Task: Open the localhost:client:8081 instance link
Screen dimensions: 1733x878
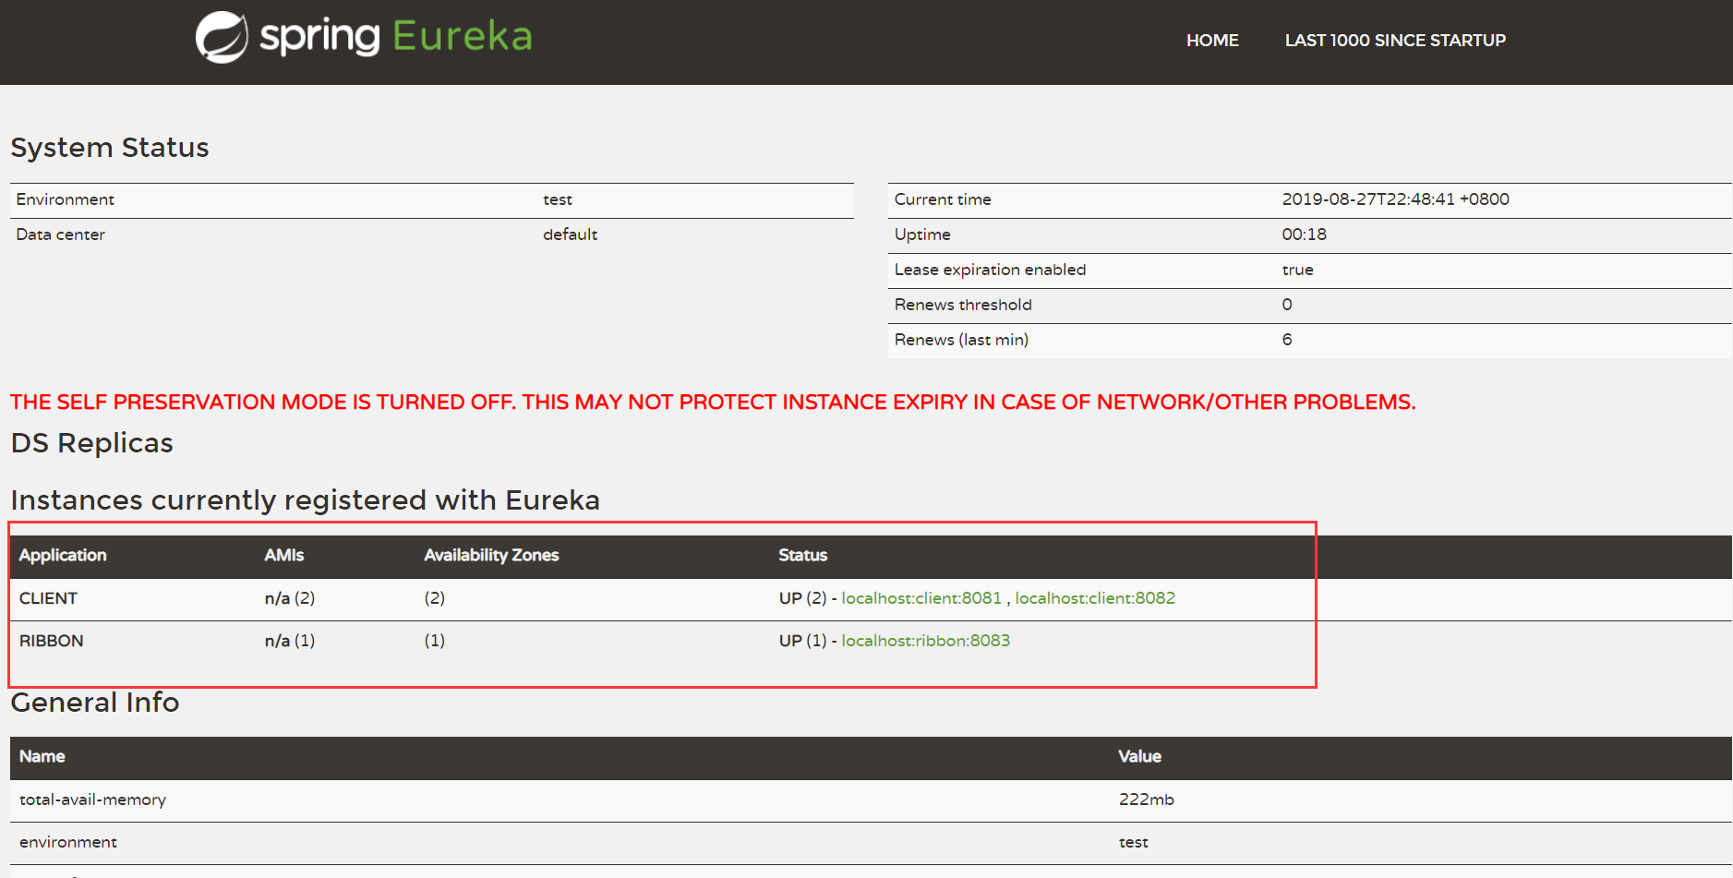Action: (921, 598)
